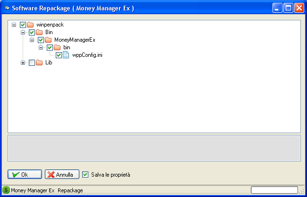Click the green dollar status bar icon

[6, 190]
